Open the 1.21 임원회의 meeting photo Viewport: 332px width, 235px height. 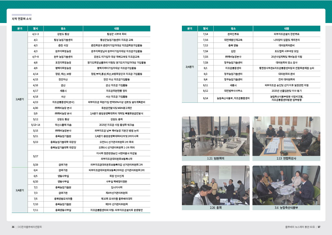pyautogui.click(x=216, y=136)
